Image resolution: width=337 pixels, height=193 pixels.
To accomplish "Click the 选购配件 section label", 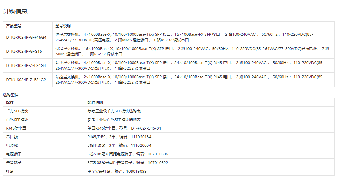I will 11,95.
